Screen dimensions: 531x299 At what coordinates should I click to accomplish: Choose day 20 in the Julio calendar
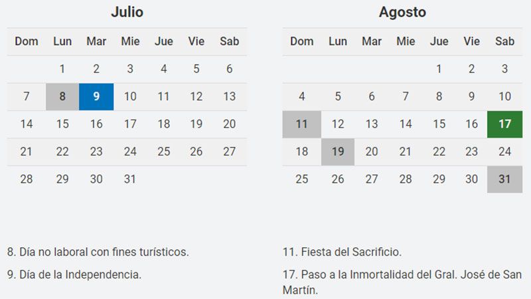pyautogui.click(x=229, y=124)
